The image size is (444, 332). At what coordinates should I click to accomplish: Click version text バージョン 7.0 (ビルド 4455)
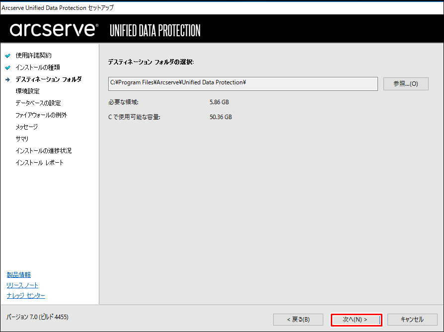37,317
